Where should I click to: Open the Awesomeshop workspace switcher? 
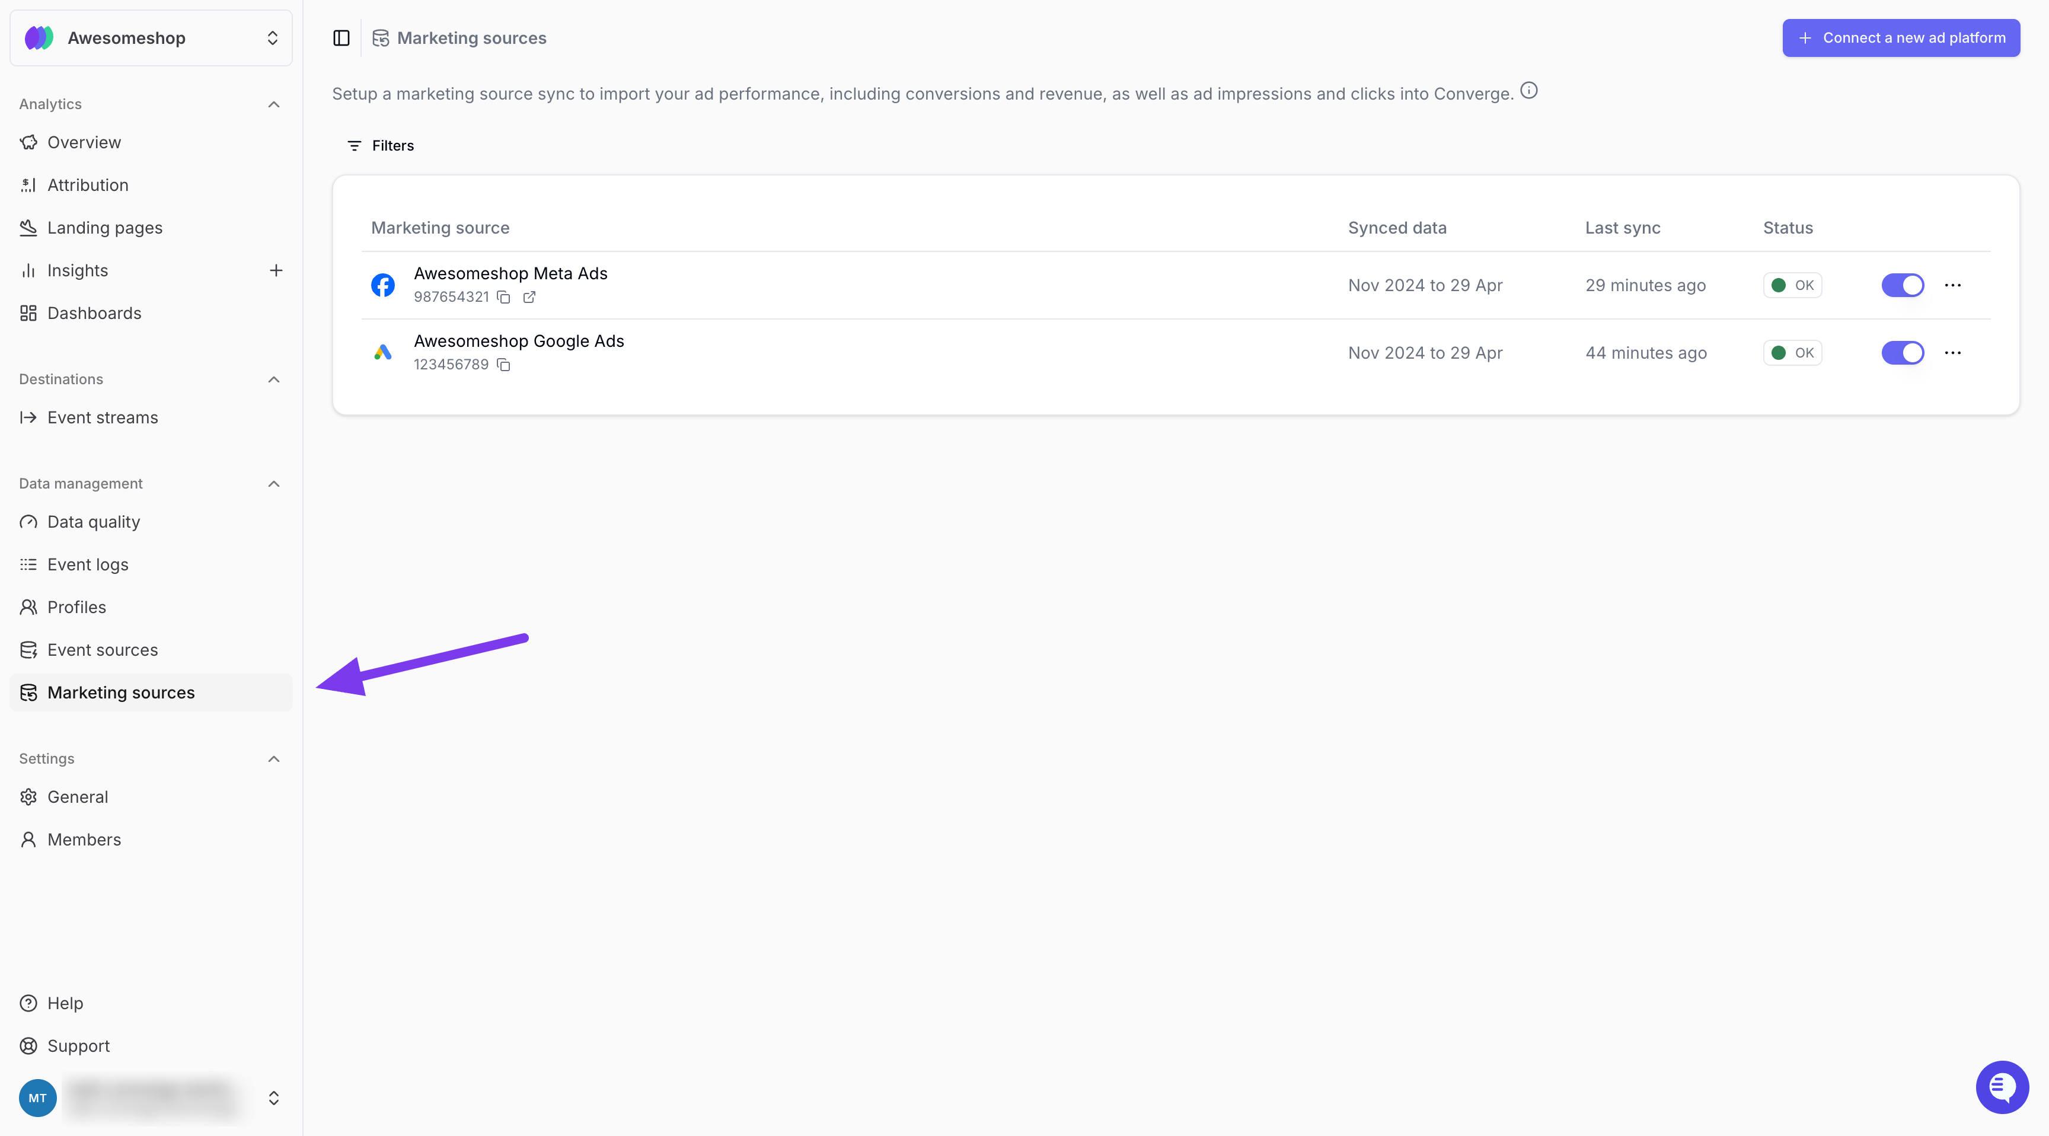151,38
